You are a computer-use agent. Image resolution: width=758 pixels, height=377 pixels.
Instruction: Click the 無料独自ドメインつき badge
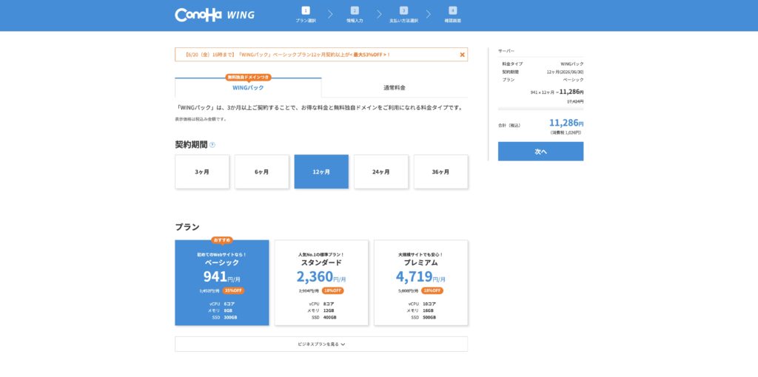pos(248,77)
